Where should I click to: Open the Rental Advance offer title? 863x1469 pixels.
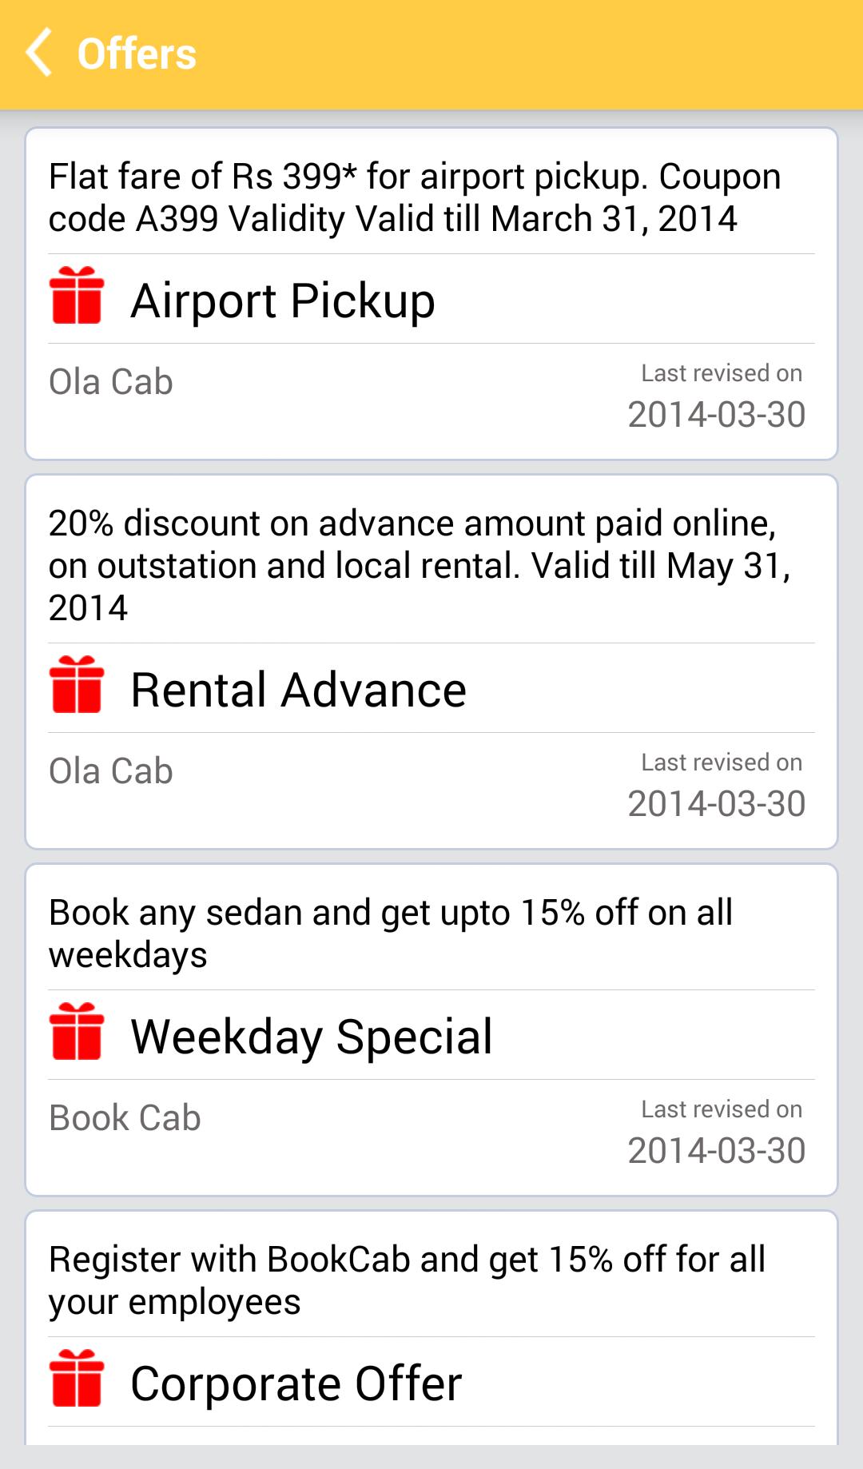[x=298, y=690]
